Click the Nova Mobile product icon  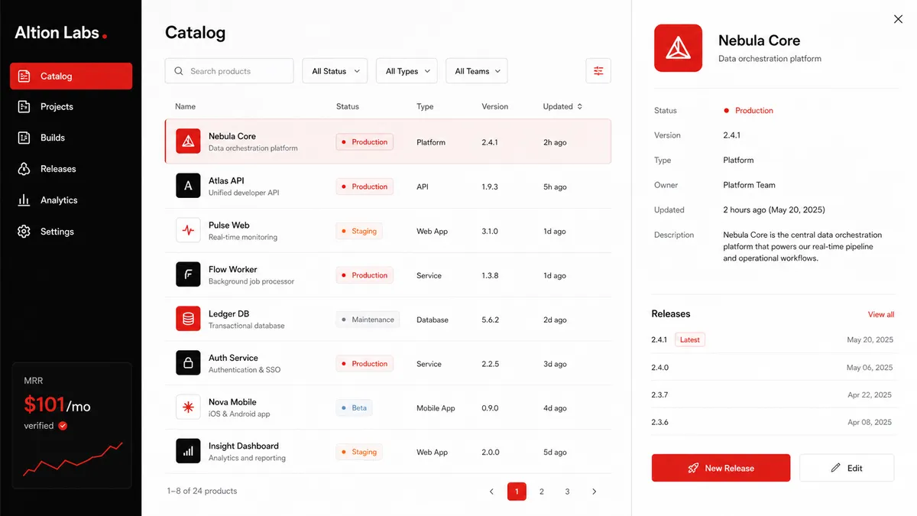click(188, 407)
